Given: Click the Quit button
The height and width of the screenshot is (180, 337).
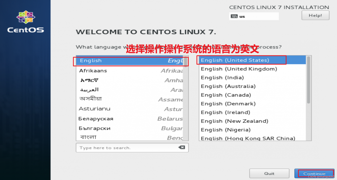Looking at the screenshot, I should [269, 173].
